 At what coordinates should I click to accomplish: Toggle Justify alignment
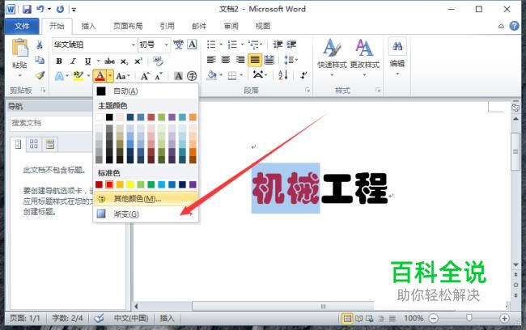pyautogui.click(x=255, y=60)
